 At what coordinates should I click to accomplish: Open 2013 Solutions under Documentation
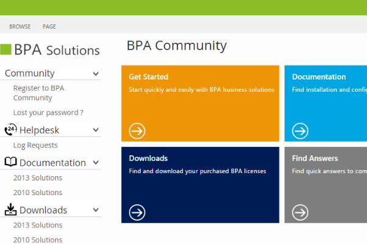38,178
